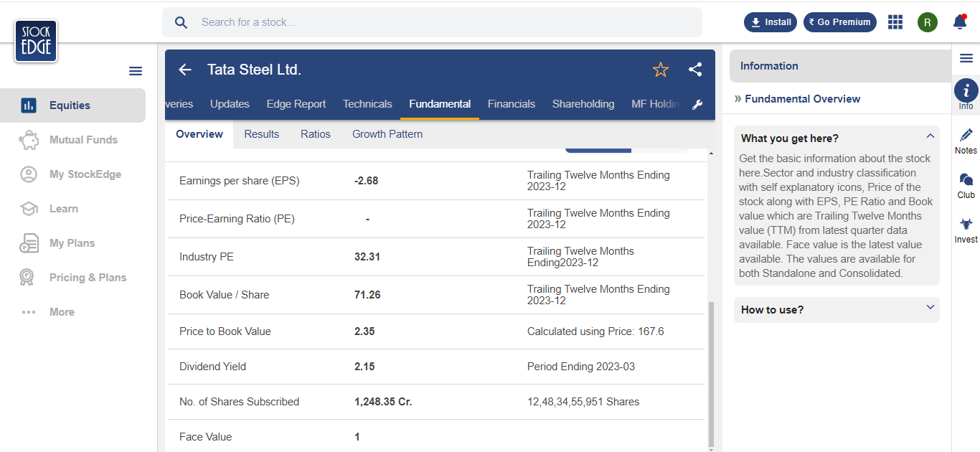Click the Go Premium button

point(839,22)
